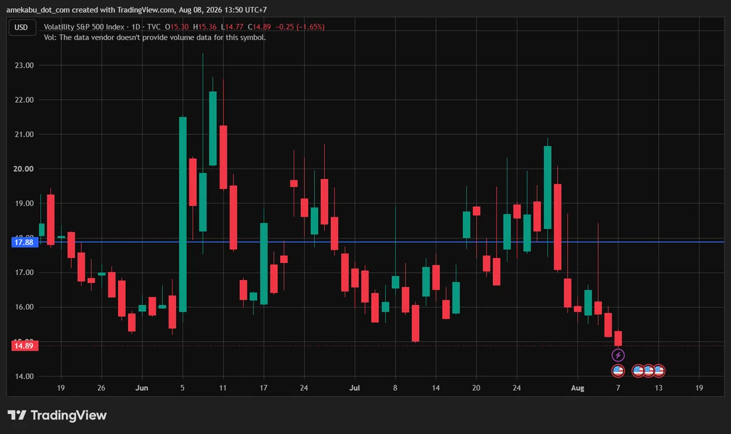The width and height of the screenshot is (731, 434).
Task: Click the 23.00 price axis label
Action: (23, 65)
